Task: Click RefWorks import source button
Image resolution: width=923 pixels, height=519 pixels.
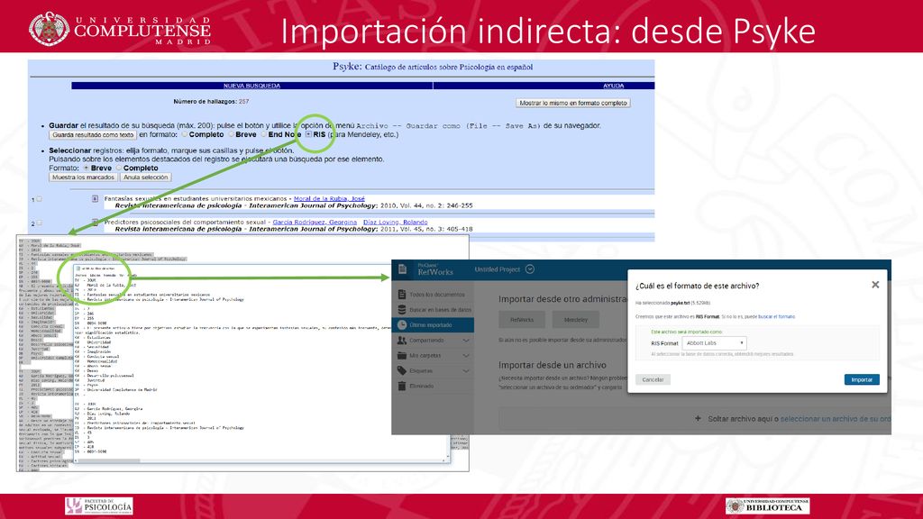Action: pyautogui.click(x=522, y=320)
